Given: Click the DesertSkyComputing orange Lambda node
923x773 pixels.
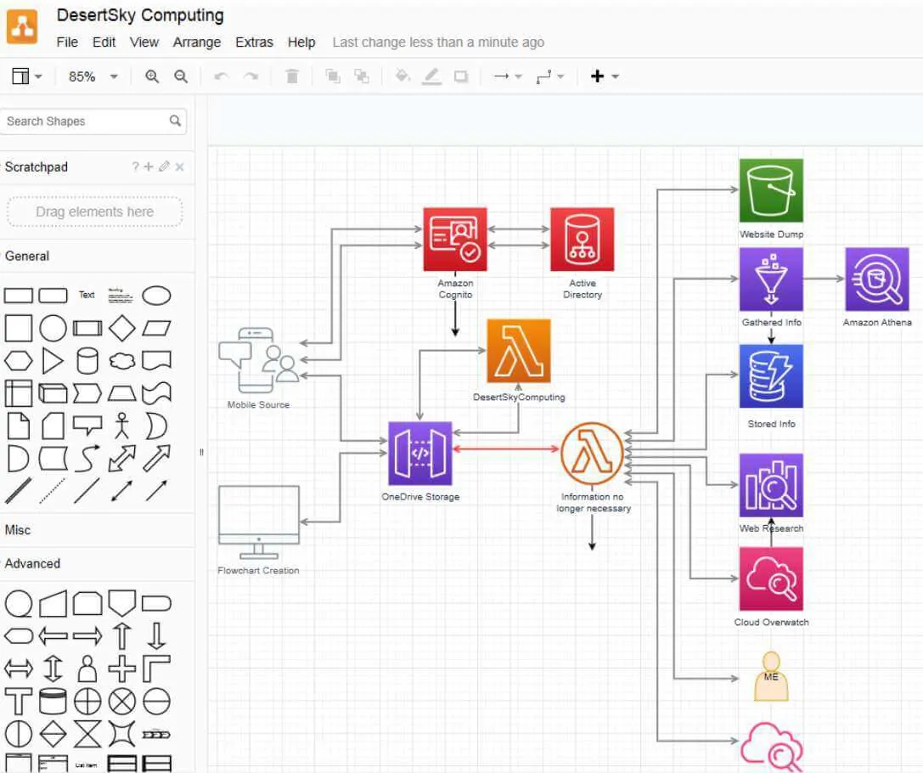Looking at the screenshot, I should [x=519, y=351].
